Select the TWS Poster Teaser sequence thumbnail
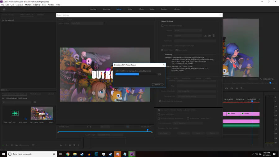 [x=42, y=113]
